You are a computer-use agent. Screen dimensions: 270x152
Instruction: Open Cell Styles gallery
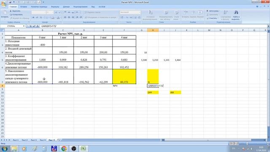click(x=176, y=15)
